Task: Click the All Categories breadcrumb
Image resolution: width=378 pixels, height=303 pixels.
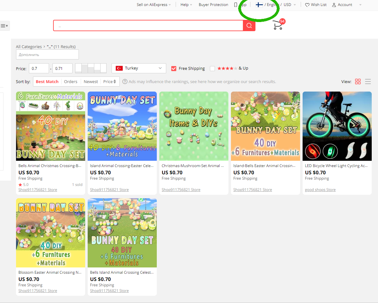Action: [x=29, y=47]
